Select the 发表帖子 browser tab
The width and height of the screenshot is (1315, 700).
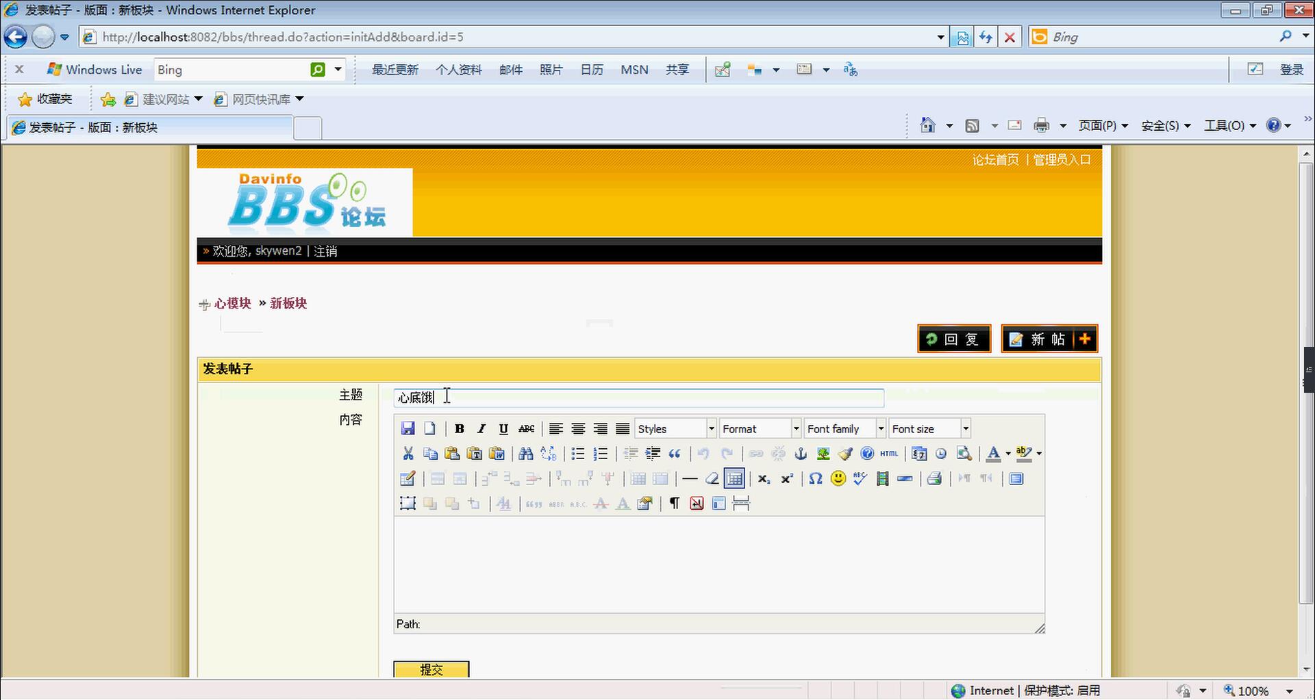pos(151,127)
